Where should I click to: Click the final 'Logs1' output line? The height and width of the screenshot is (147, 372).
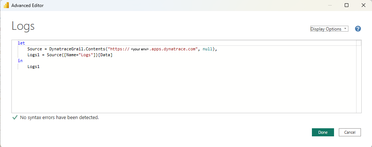point(34,67)
